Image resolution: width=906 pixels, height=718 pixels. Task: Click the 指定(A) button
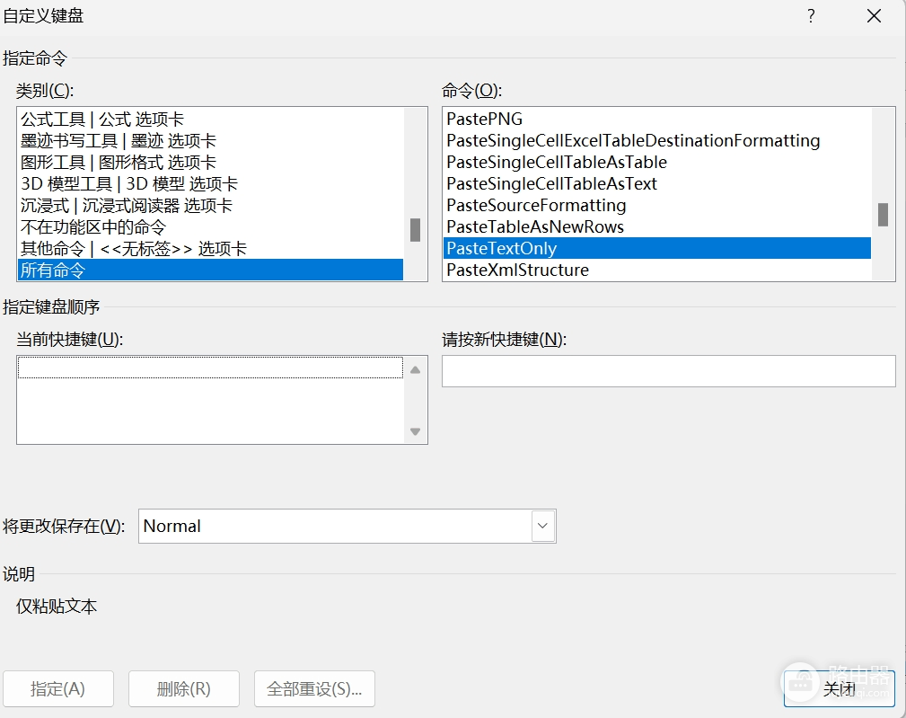coord(57,688)
